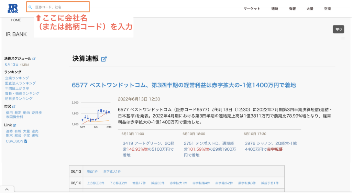Open 06/13 赤字拡大1件 link
Viewport: 352px width, 193px height.
click(112, 171)
